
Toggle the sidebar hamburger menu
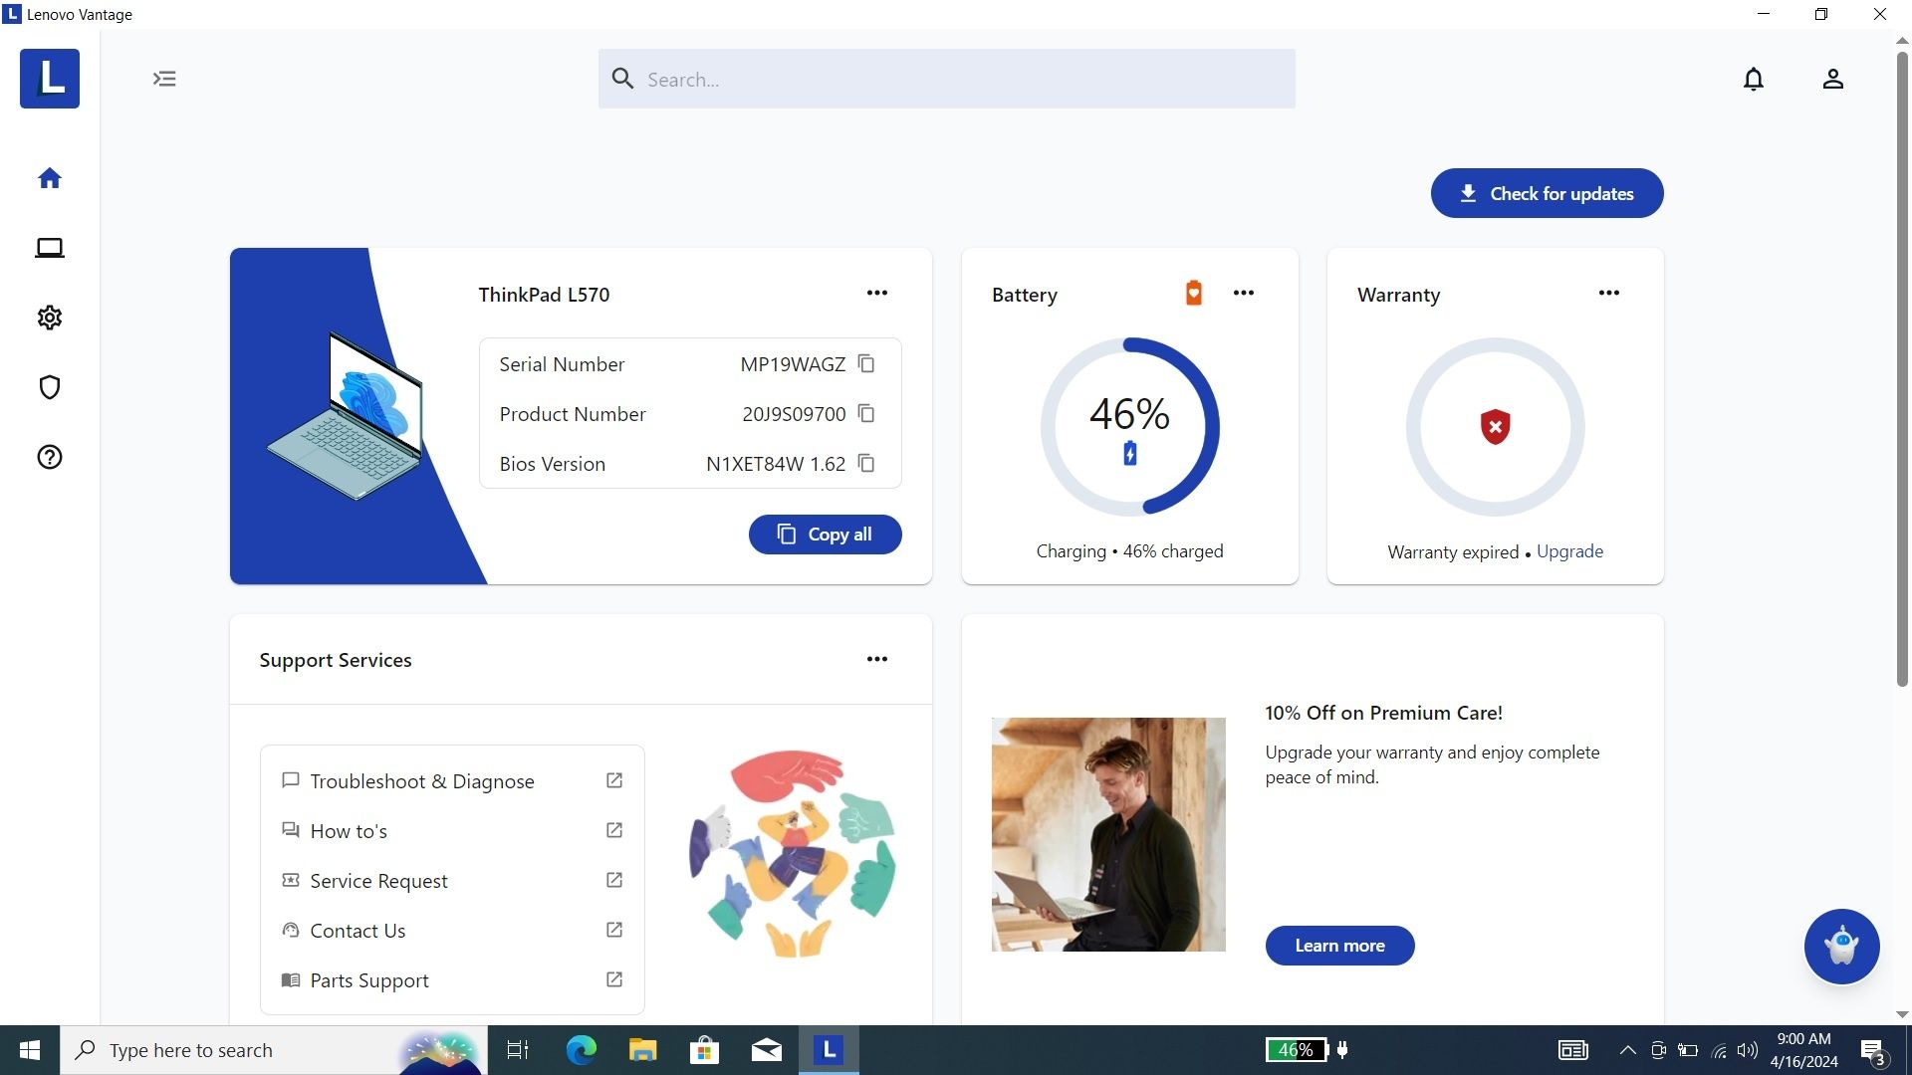(x=164, y=78)
